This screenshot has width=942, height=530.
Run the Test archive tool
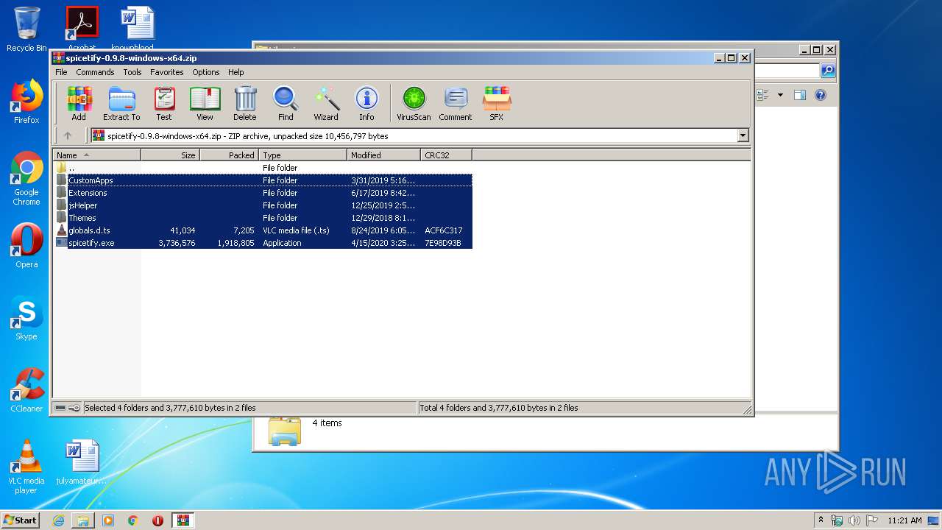[x=164, y=104]
